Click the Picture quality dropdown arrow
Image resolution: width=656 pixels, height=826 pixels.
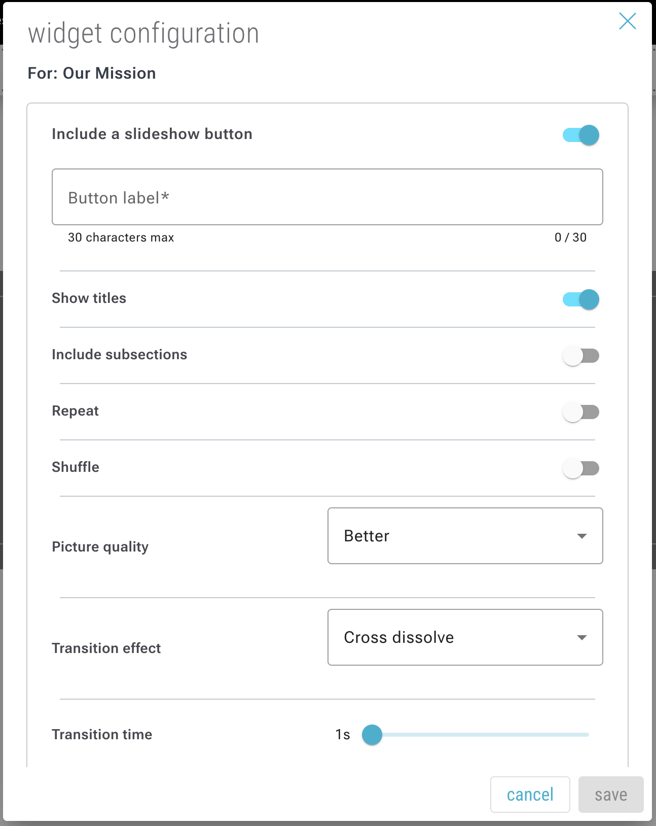point(582,536)
